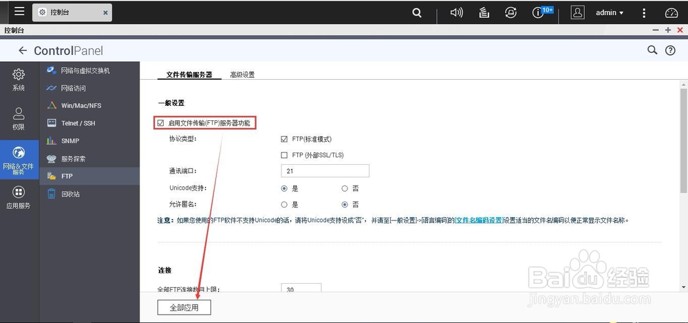
Task: Open Win/Mac/NFS settings
Action: point(89,106)
